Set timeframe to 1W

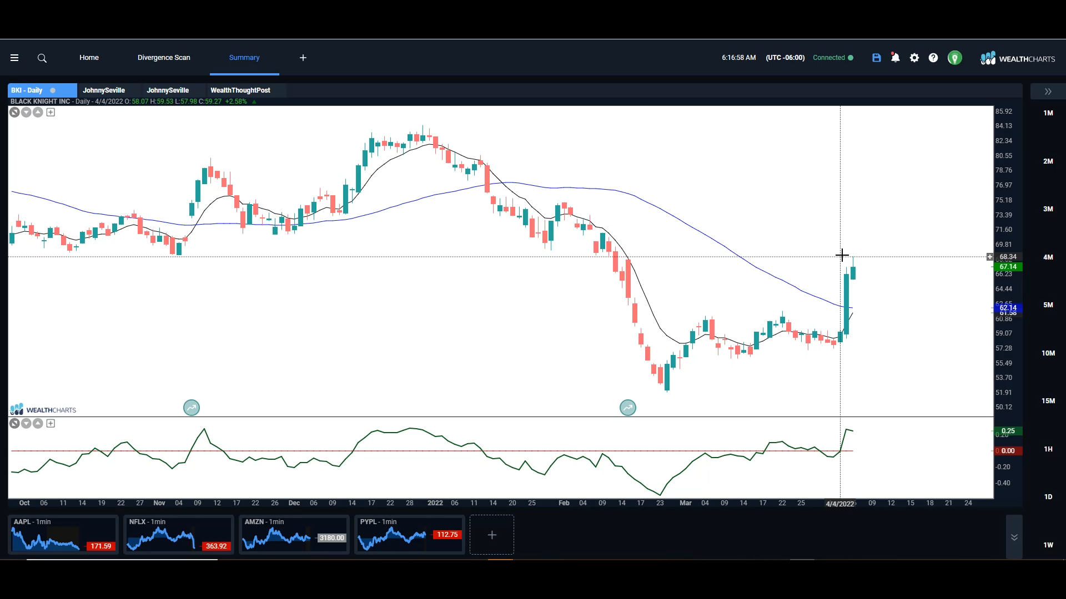[1048, 545]
